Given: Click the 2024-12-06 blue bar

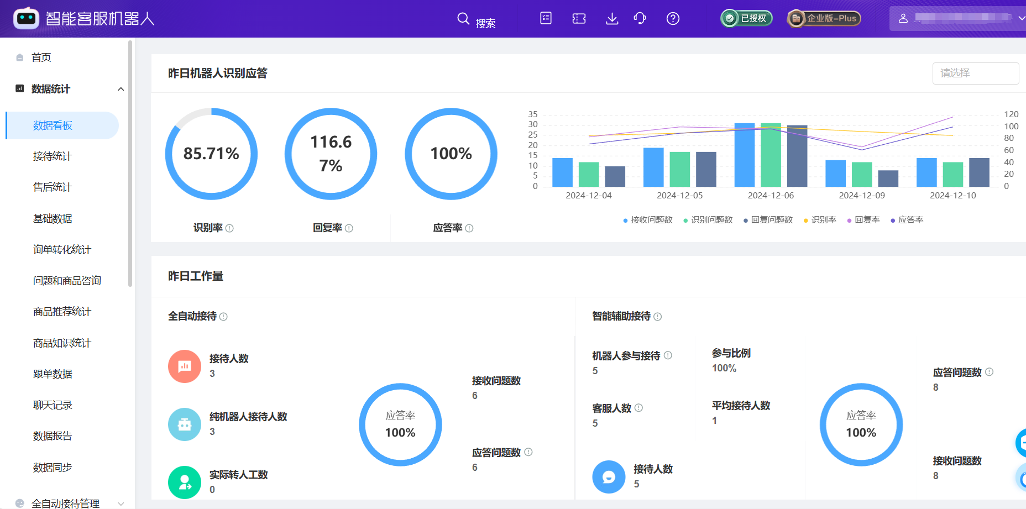Looking at the screenshot, I should click(x=745, y=155).
